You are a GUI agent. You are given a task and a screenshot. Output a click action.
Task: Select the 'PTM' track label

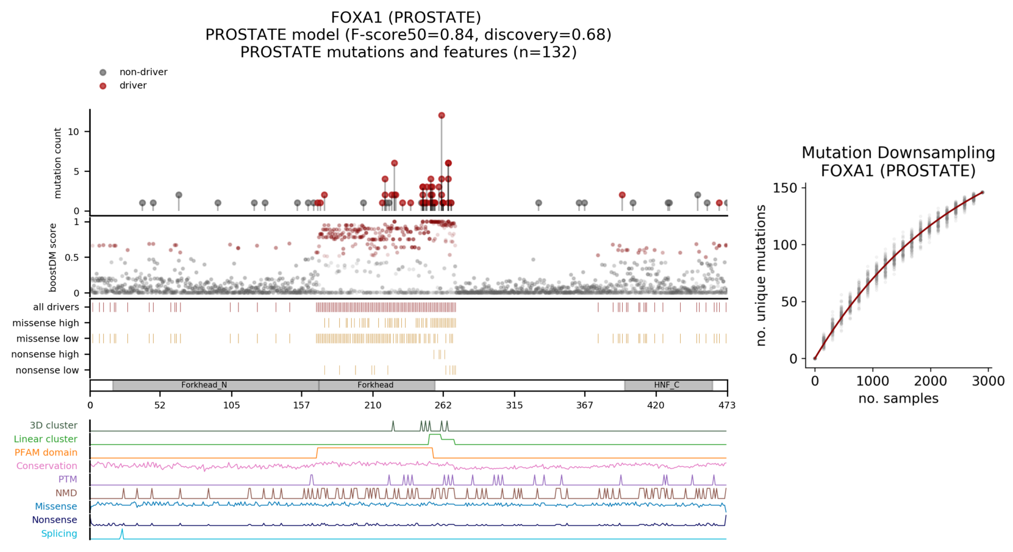(68, 479)
